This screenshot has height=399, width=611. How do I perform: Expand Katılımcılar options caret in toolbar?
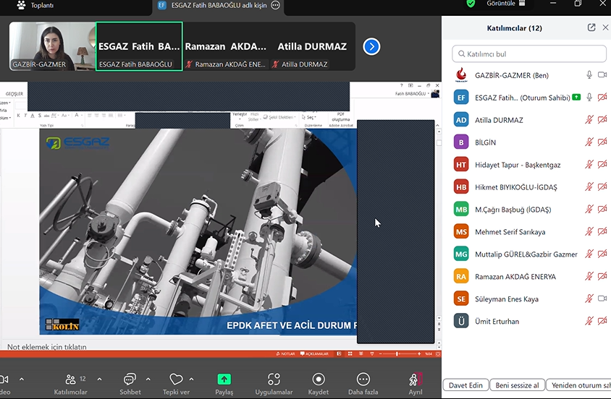[x=99, y=379]
